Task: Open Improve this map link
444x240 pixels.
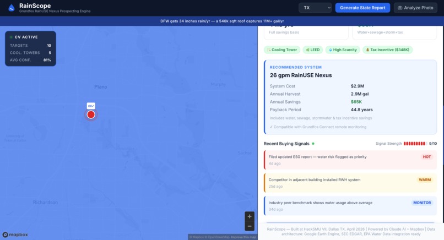Action: [243, 237]
